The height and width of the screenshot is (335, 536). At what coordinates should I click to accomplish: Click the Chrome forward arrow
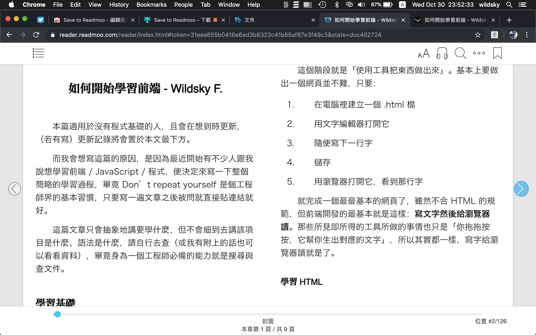pos(23,35)
